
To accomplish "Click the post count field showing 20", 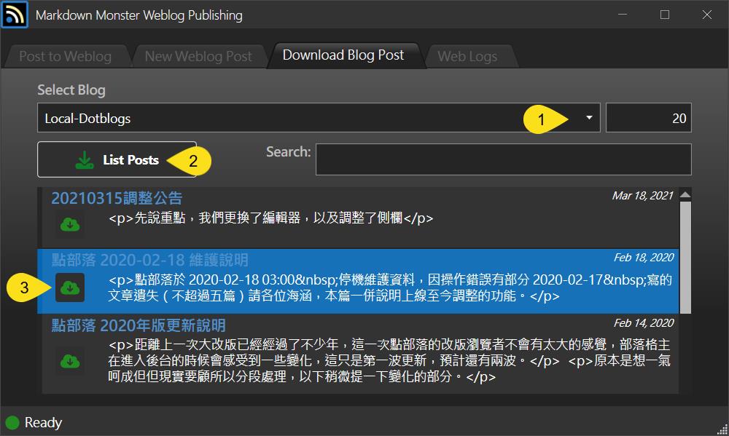I will 648,119.
